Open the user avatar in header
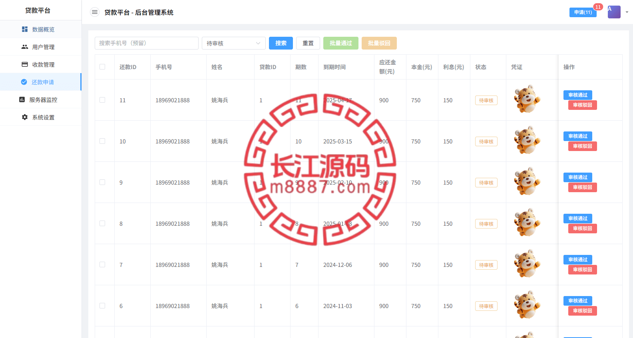This screenshot has width=633, height=338. click(614, 12)
